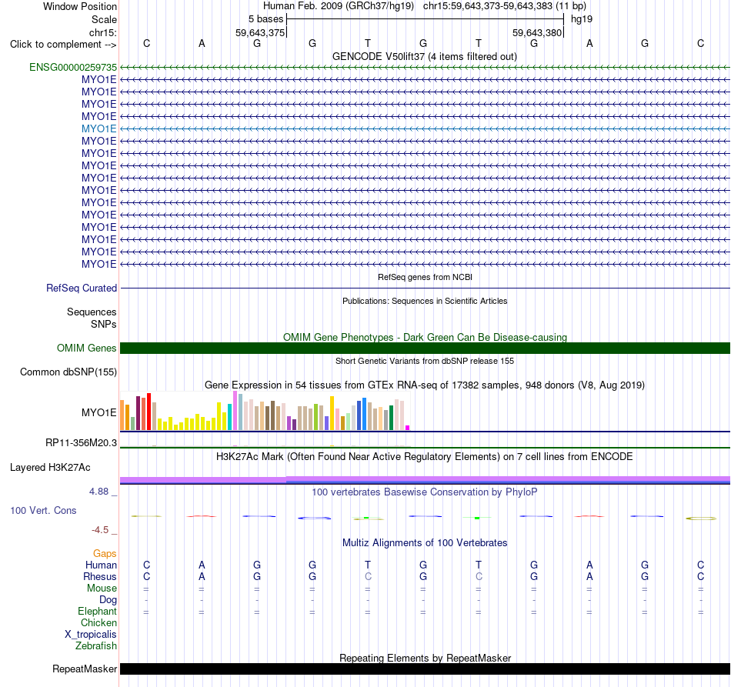731x687 pixels.
Task: Click the green ENSG00000259735 transcript arrow line
Action: click(426, 67)
